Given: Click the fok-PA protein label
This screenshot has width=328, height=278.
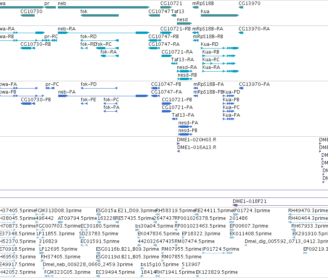Looking at the screenshot, I should (111, 107).
